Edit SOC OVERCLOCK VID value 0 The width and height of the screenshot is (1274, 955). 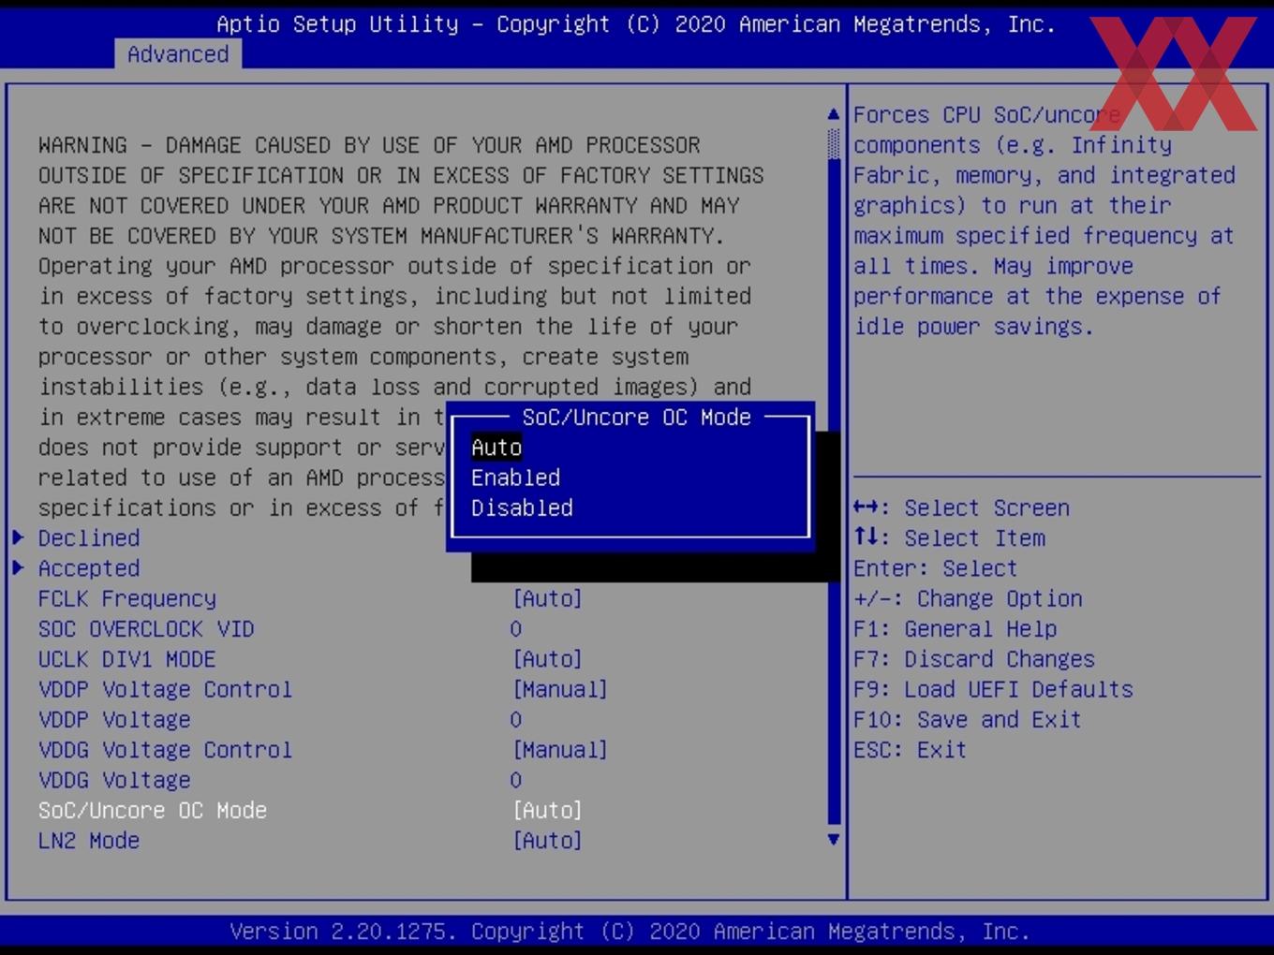coord(516,629)
